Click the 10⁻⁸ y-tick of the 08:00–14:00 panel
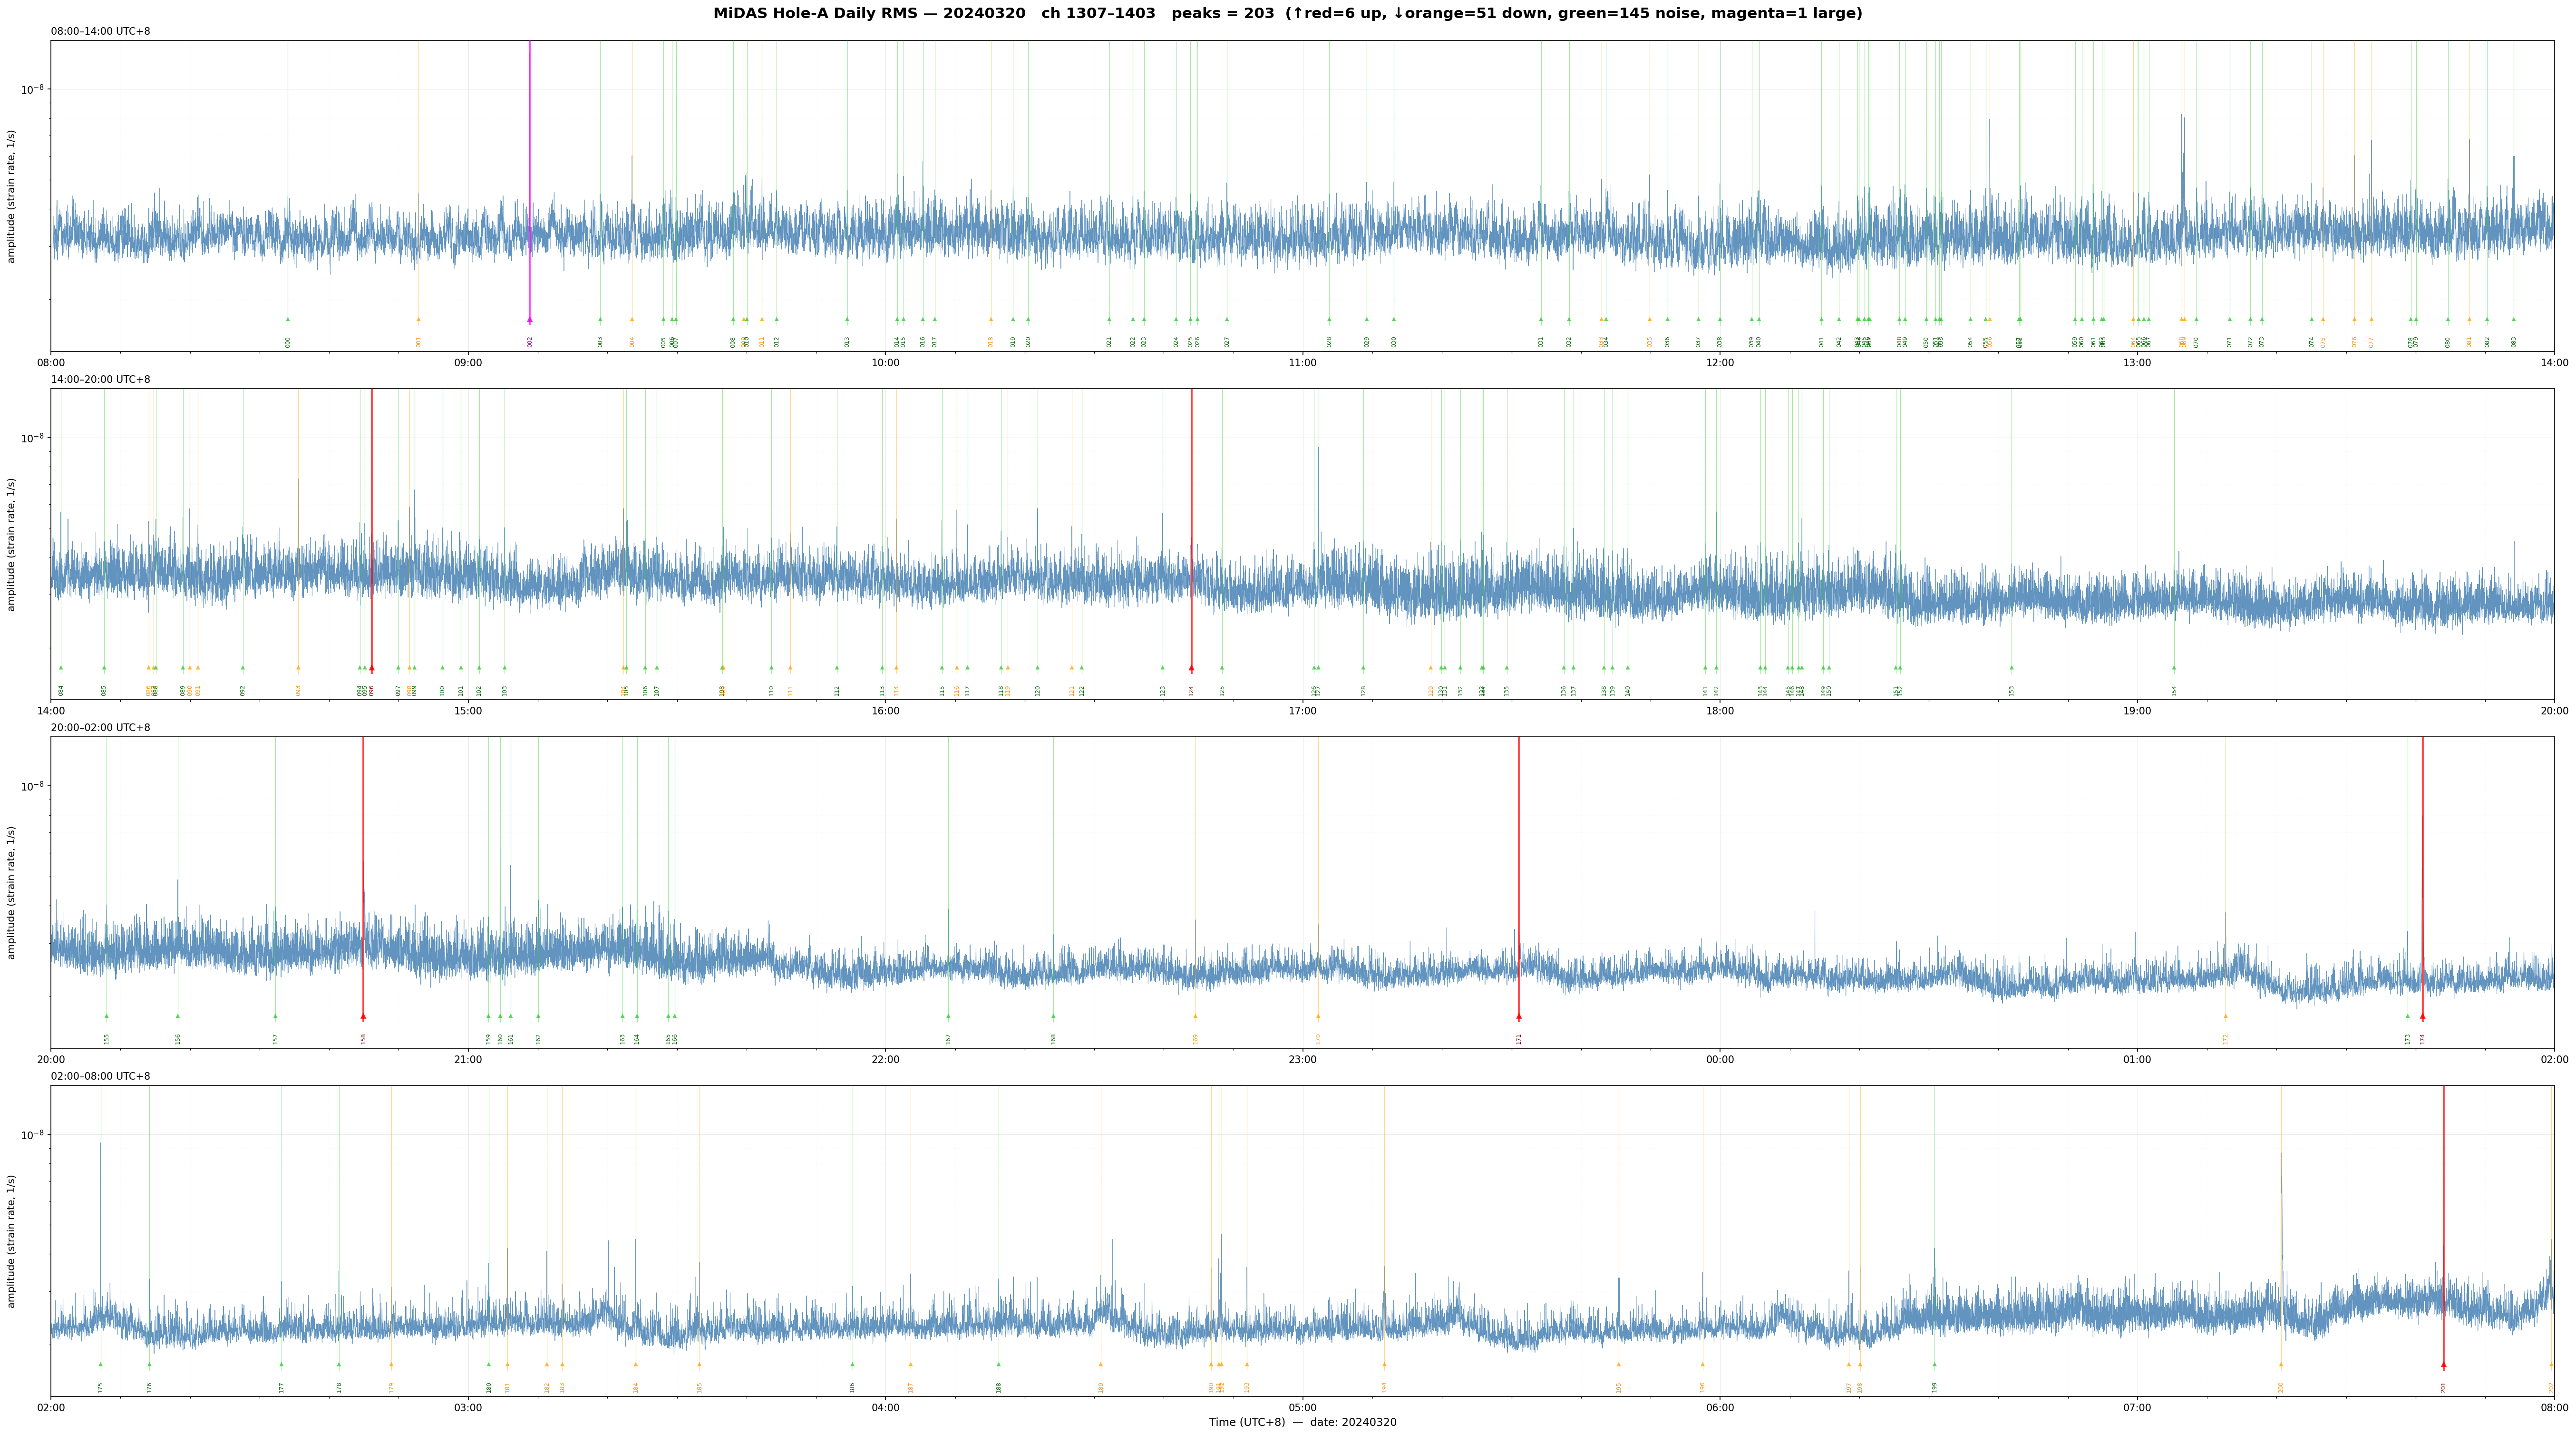This screenshot has height=1435, width=2576. [33, 89]
